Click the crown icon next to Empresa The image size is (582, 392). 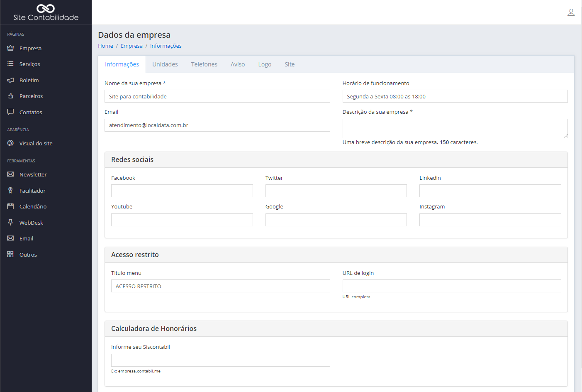click(x=10, y=48)
